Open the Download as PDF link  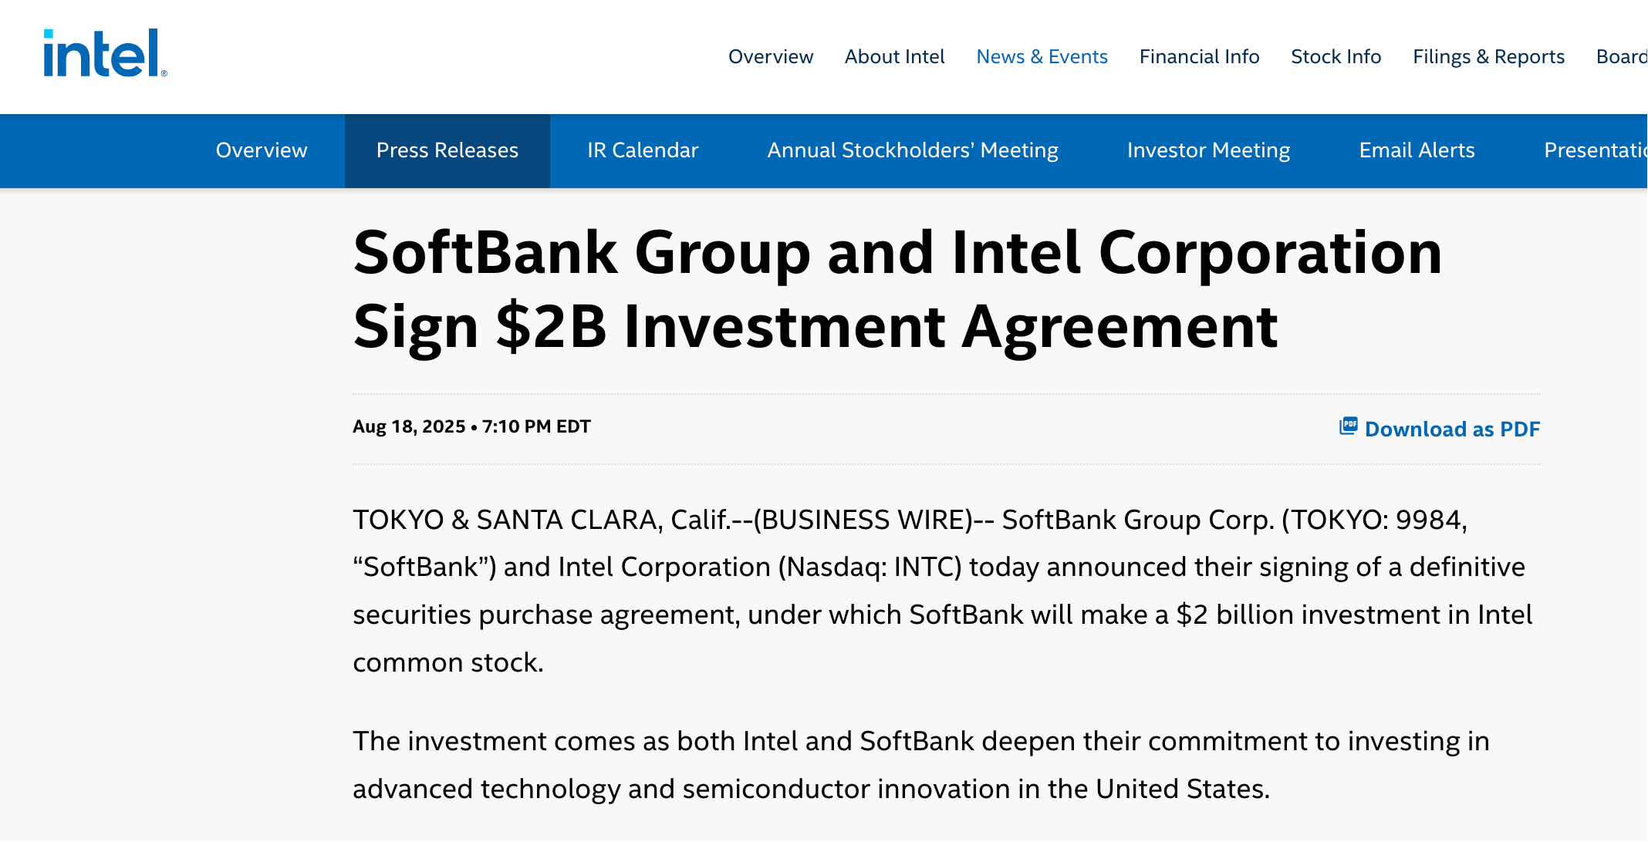pos(1451,429)
